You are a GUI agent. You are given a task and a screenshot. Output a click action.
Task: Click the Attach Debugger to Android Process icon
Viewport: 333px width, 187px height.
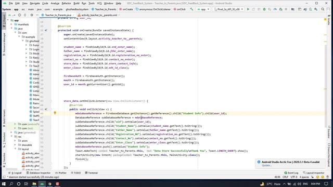tap(280, 9)
